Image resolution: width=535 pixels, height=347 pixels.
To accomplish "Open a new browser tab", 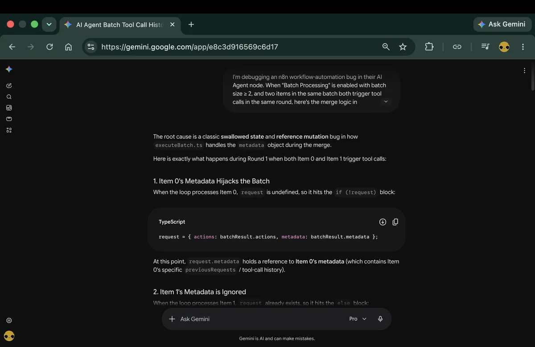I will [x=191, y=24].
